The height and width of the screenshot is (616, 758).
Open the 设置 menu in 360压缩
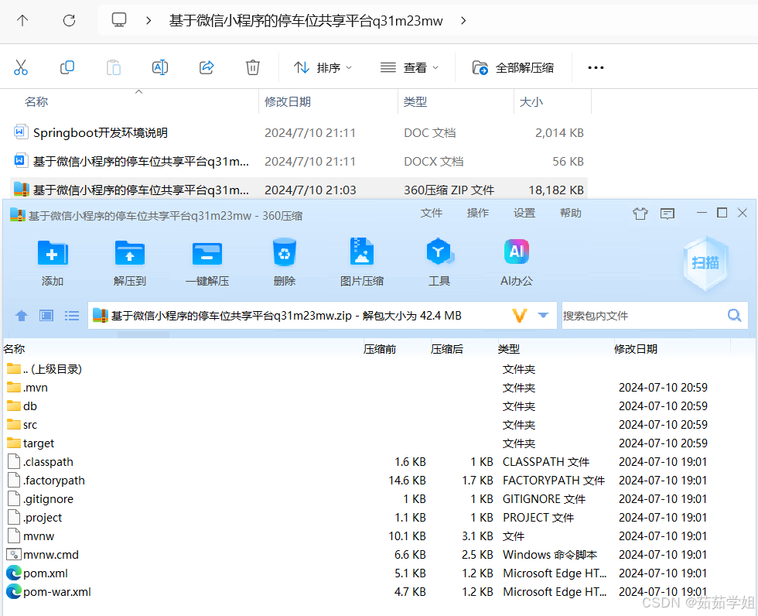pyautogui.click(x=524, y=213)
